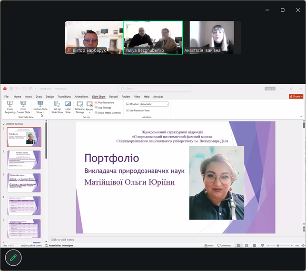Image resolution: width=306 pixels, height=271 pixels.
Task: Open the Acrobat tab
Action: coord(158,97)
